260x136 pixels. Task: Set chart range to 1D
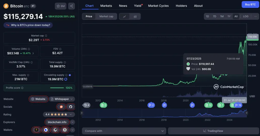point(207,16)
